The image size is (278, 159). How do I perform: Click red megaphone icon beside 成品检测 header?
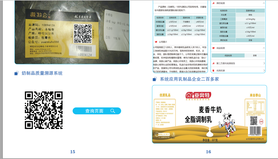(x=213, y=48)
